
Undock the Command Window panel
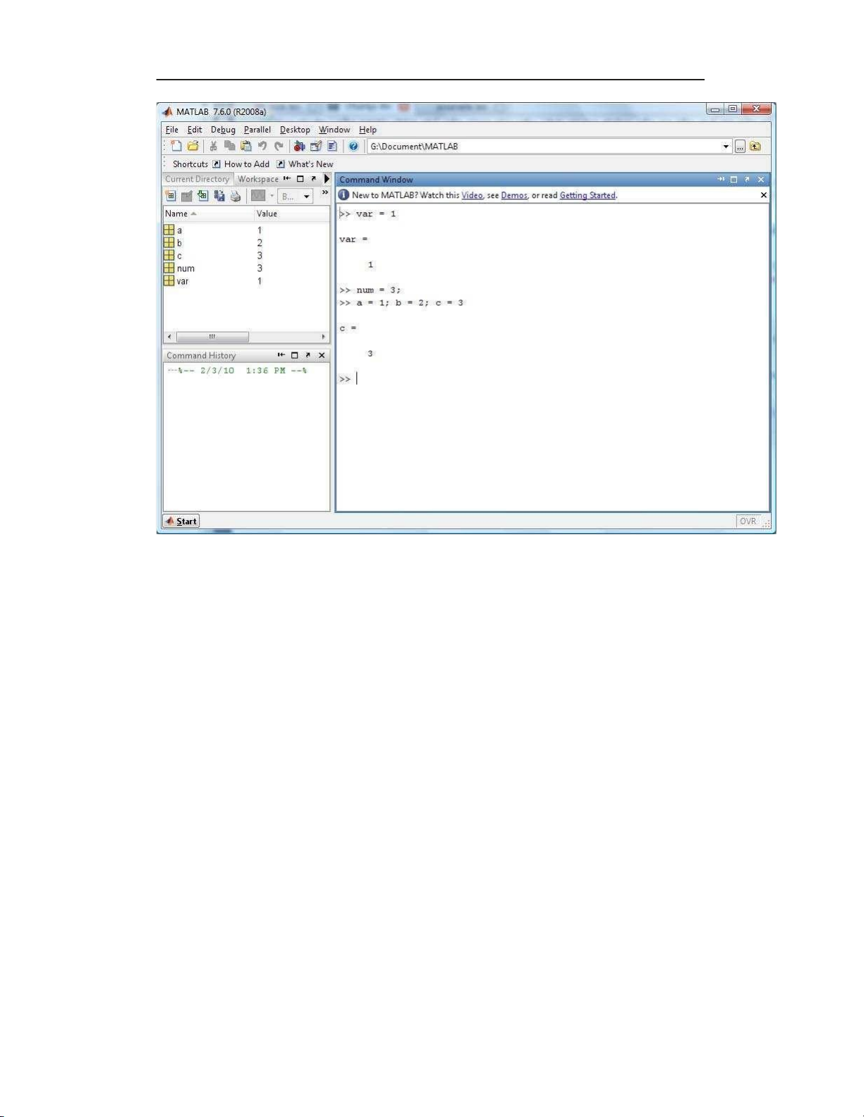tap(747, 180)
